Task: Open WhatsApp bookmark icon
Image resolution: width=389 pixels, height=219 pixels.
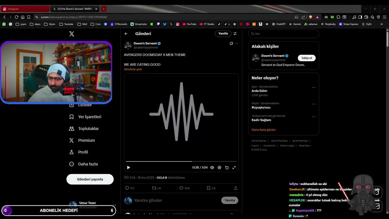Action: pyautogui.click(x=4, y=24)
